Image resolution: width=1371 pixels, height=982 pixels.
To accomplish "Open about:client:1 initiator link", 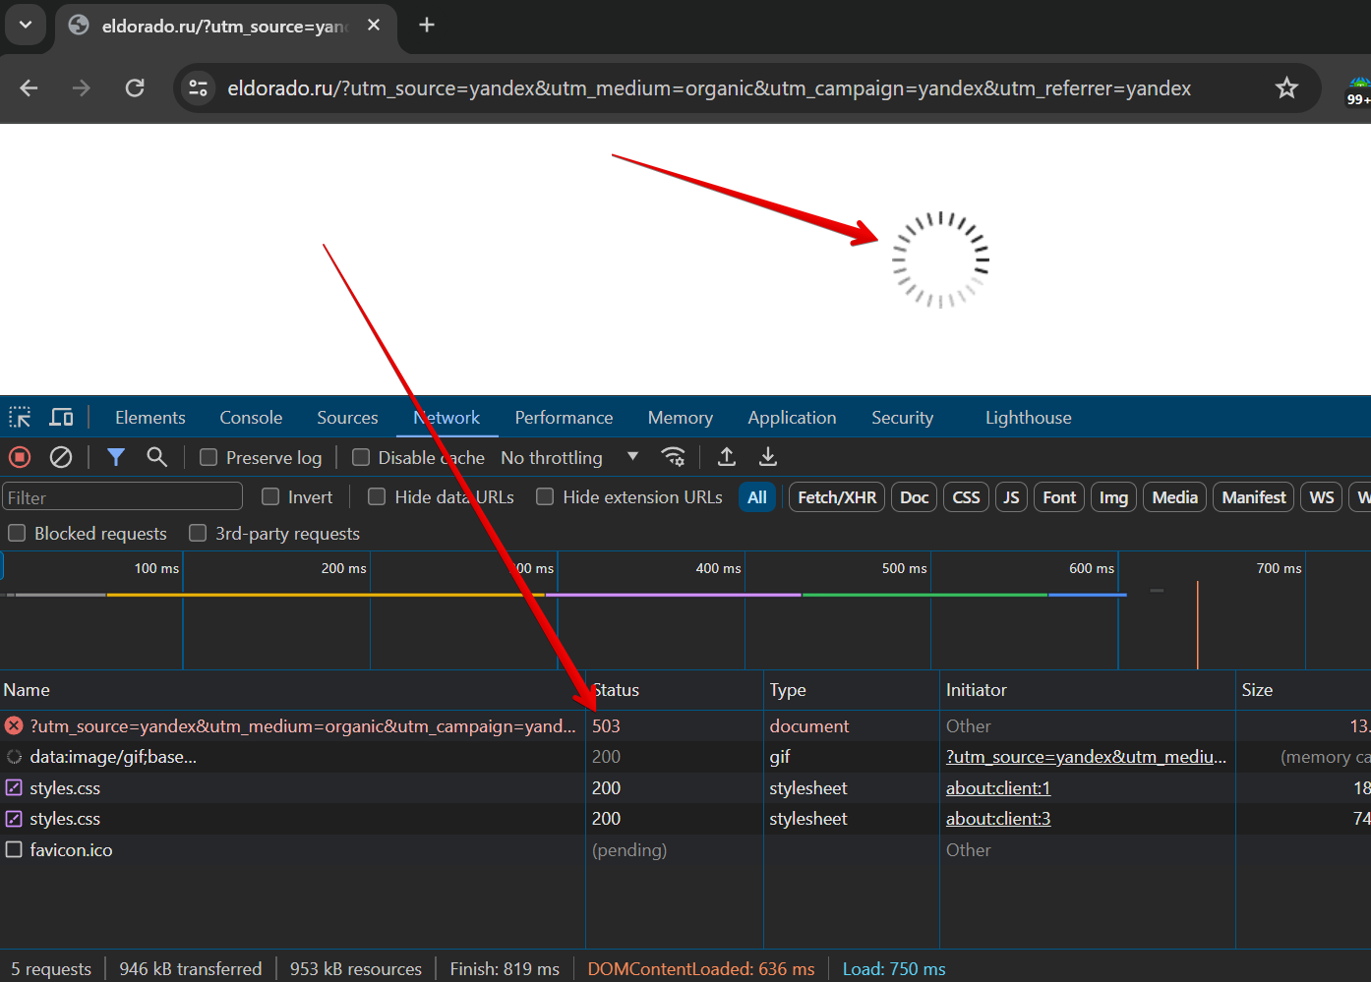I will click(x=998, y=787).
